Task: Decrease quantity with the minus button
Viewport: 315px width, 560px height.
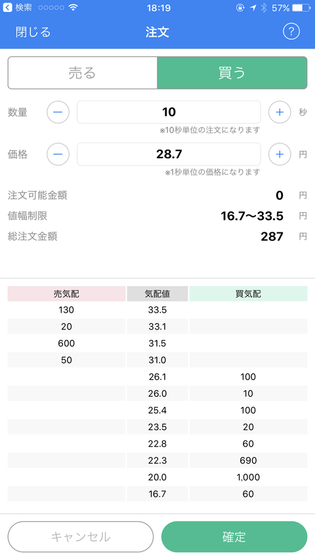Action: (58, 112)
